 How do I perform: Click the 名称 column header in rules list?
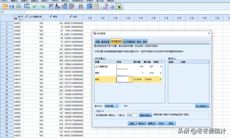pos(194,62)
